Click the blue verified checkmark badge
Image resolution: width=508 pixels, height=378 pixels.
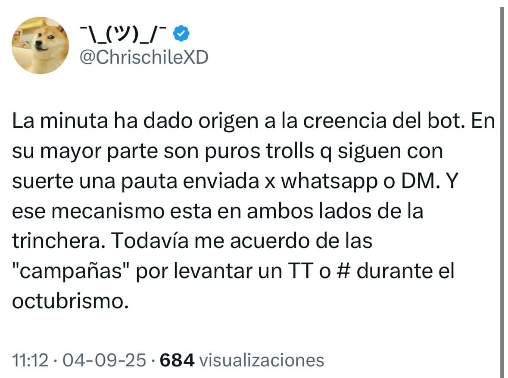[181, 33]
